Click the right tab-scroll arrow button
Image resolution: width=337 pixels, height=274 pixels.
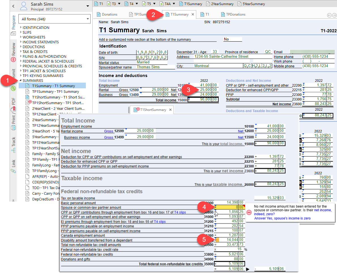[x=334, y=15]
